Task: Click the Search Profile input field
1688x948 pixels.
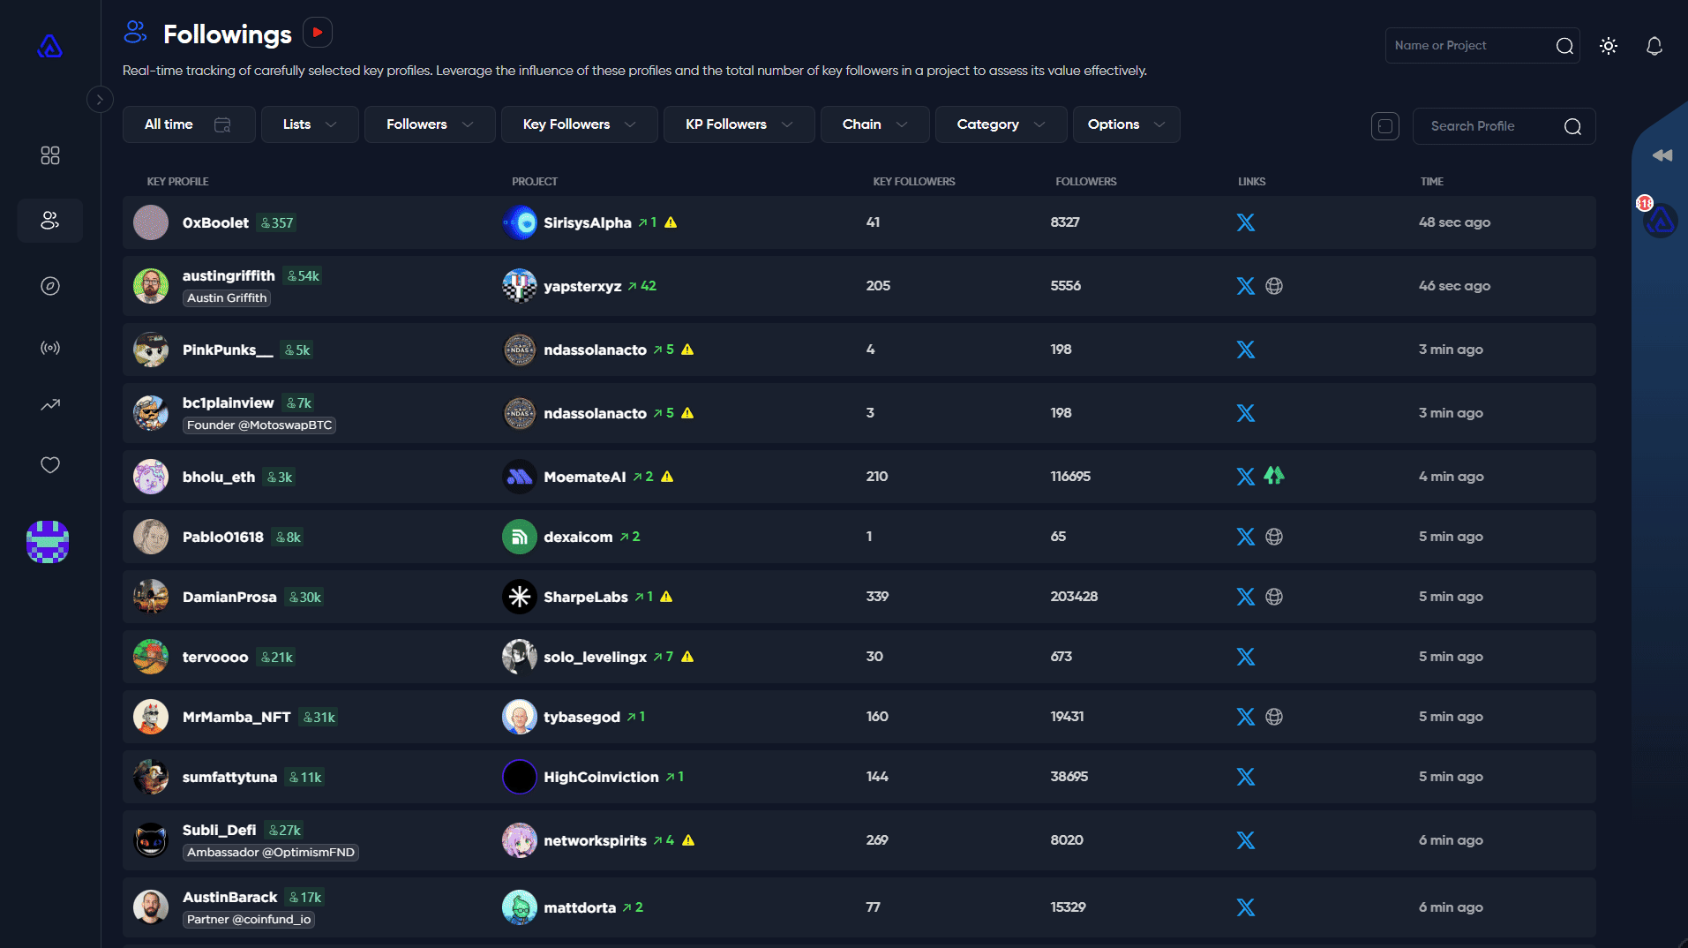Action: 1491,126
